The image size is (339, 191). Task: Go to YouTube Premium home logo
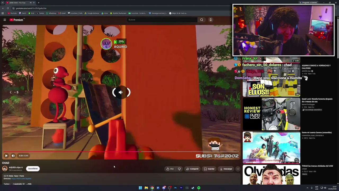pyautogui.click(x=16, y=20)
